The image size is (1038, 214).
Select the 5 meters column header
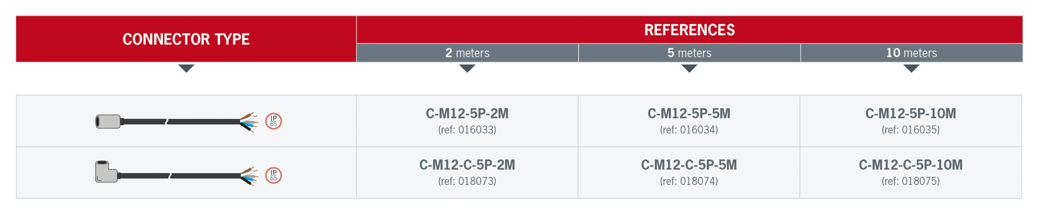click(689, 53)
